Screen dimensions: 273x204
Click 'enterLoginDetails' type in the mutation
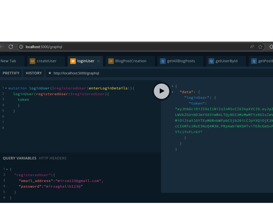(x=108, y=88)
